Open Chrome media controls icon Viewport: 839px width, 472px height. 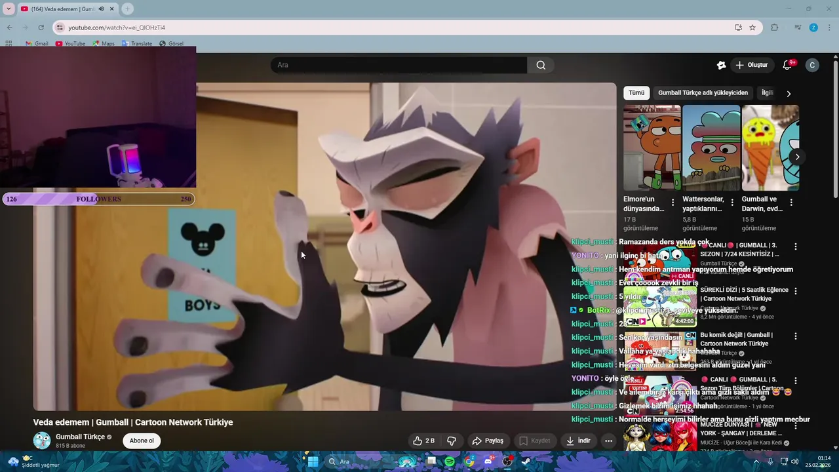click(x=798, y=28)
